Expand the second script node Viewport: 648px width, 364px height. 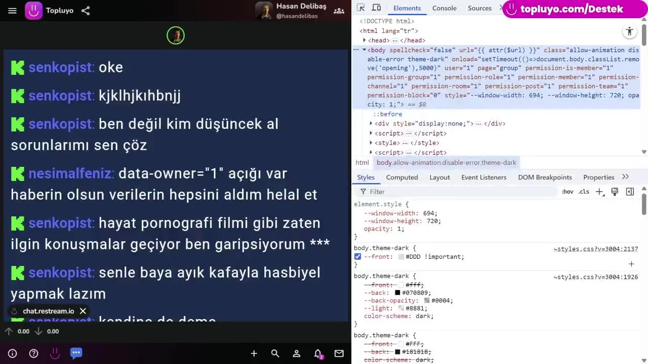point(371,152)
